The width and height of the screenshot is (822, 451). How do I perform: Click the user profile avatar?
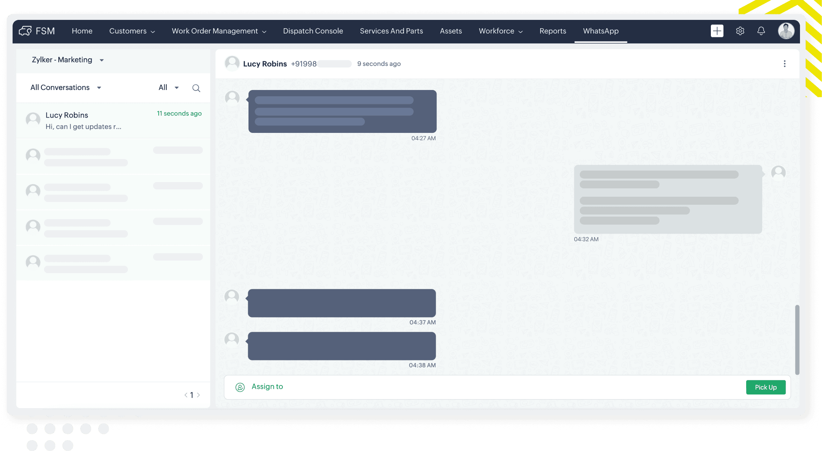786,31
